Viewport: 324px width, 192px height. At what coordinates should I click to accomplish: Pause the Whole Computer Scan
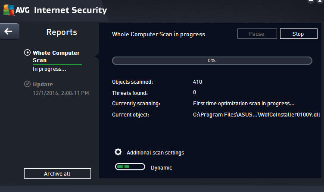click(256, 34)
